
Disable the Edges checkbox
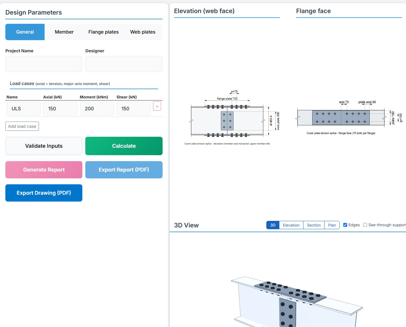[345, 225]
